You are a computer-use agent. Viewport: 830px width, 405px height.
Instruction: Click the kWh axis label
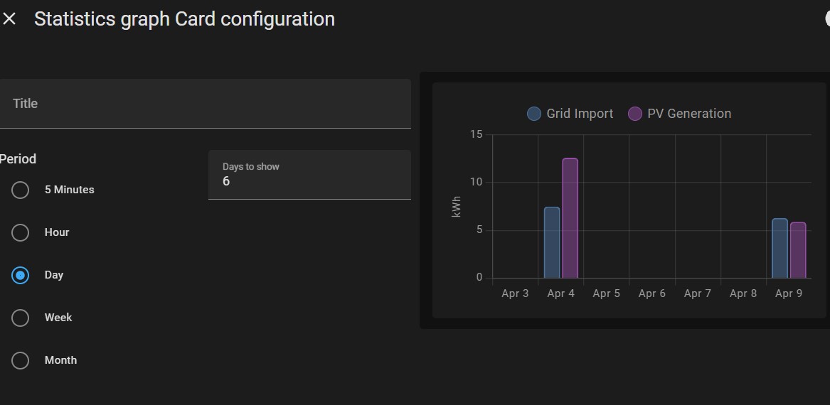click(x=457, y=206)
